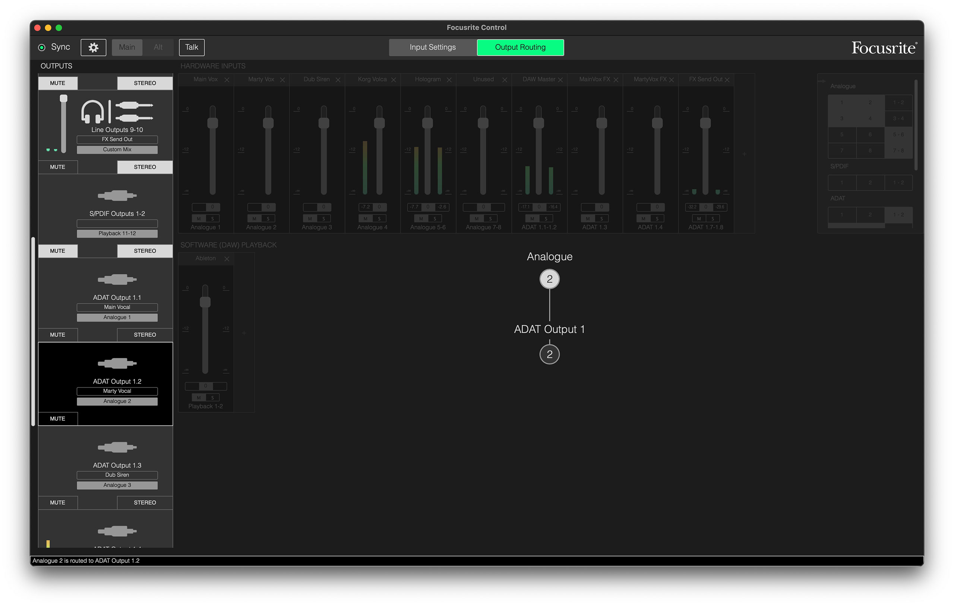The height and width of the screenshot is (606, 954).
Task: Click the Line Outputs 9-10 headphones icon
Action: pyautogui.click(x=92, y=111)
